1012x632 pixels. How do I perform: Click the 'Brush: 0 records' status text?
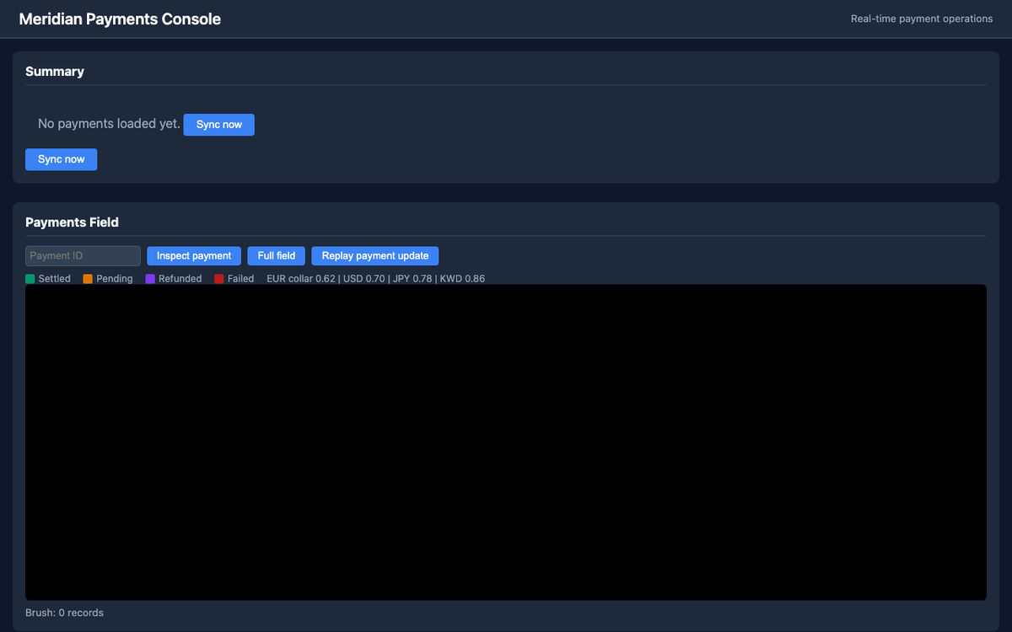coord(65,613)
